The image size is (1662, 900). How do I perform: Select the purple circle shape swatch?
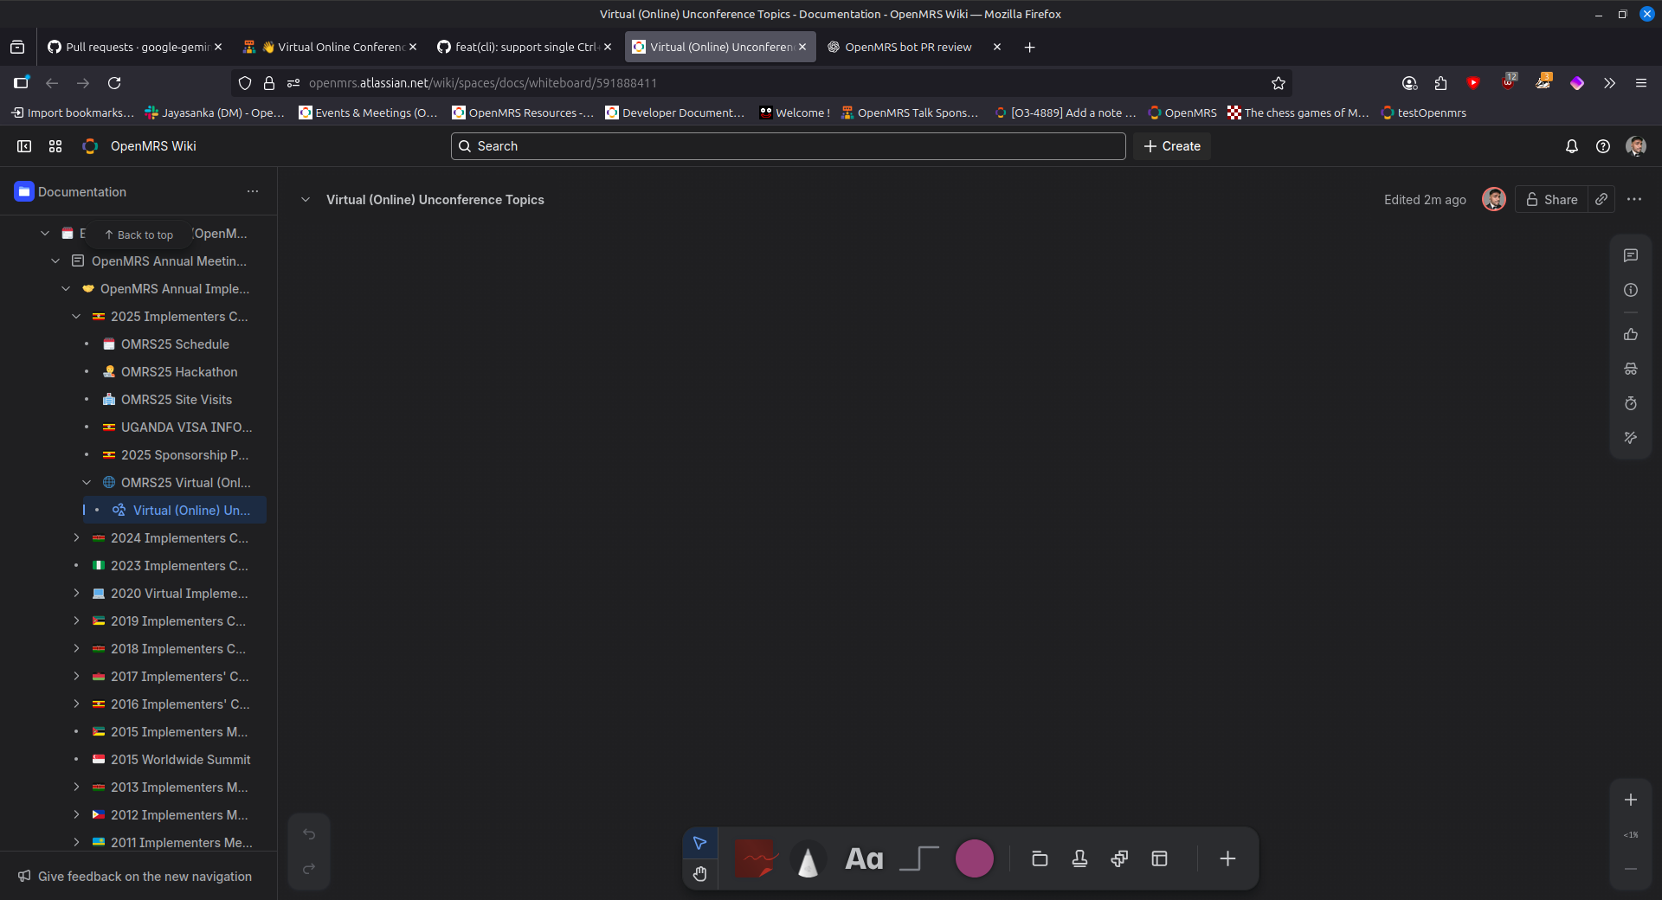[x=974, y=858]
